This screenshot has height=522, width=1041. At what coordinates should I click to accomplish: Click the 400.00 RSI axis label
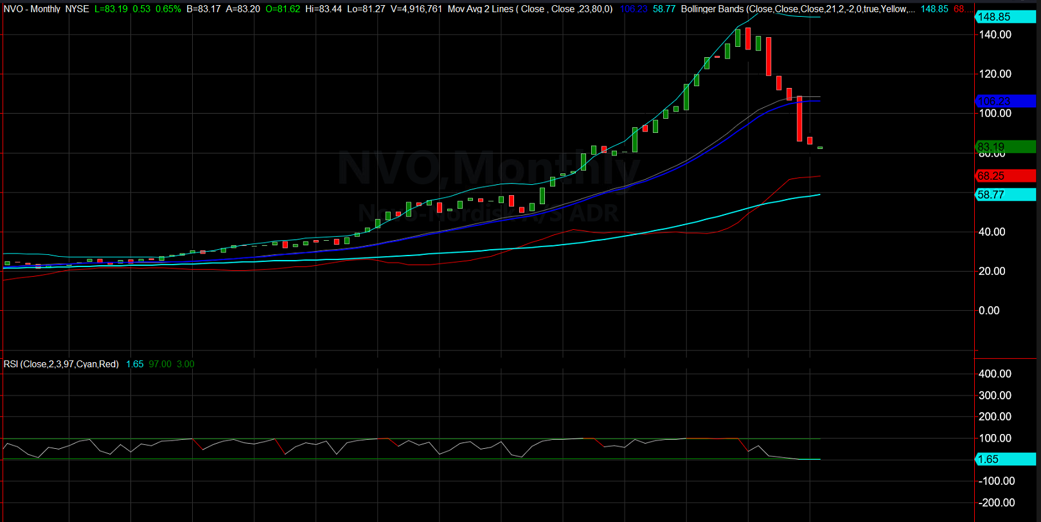(x=995, y=374)
